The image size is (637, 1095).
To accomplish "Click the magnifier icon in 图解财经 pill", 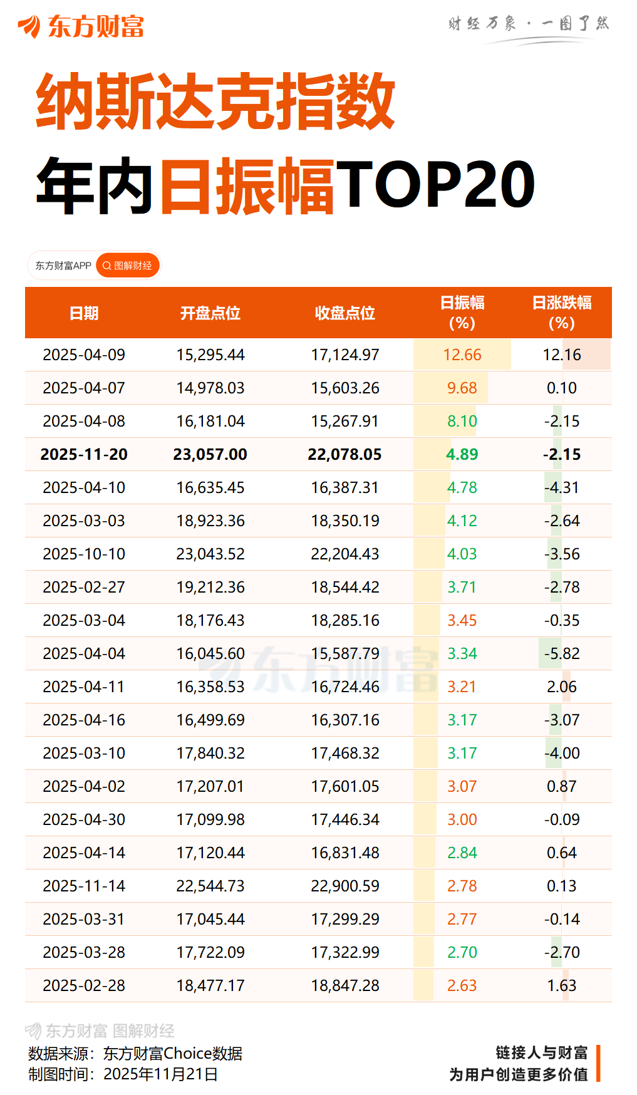I will (x=106, y=266).
